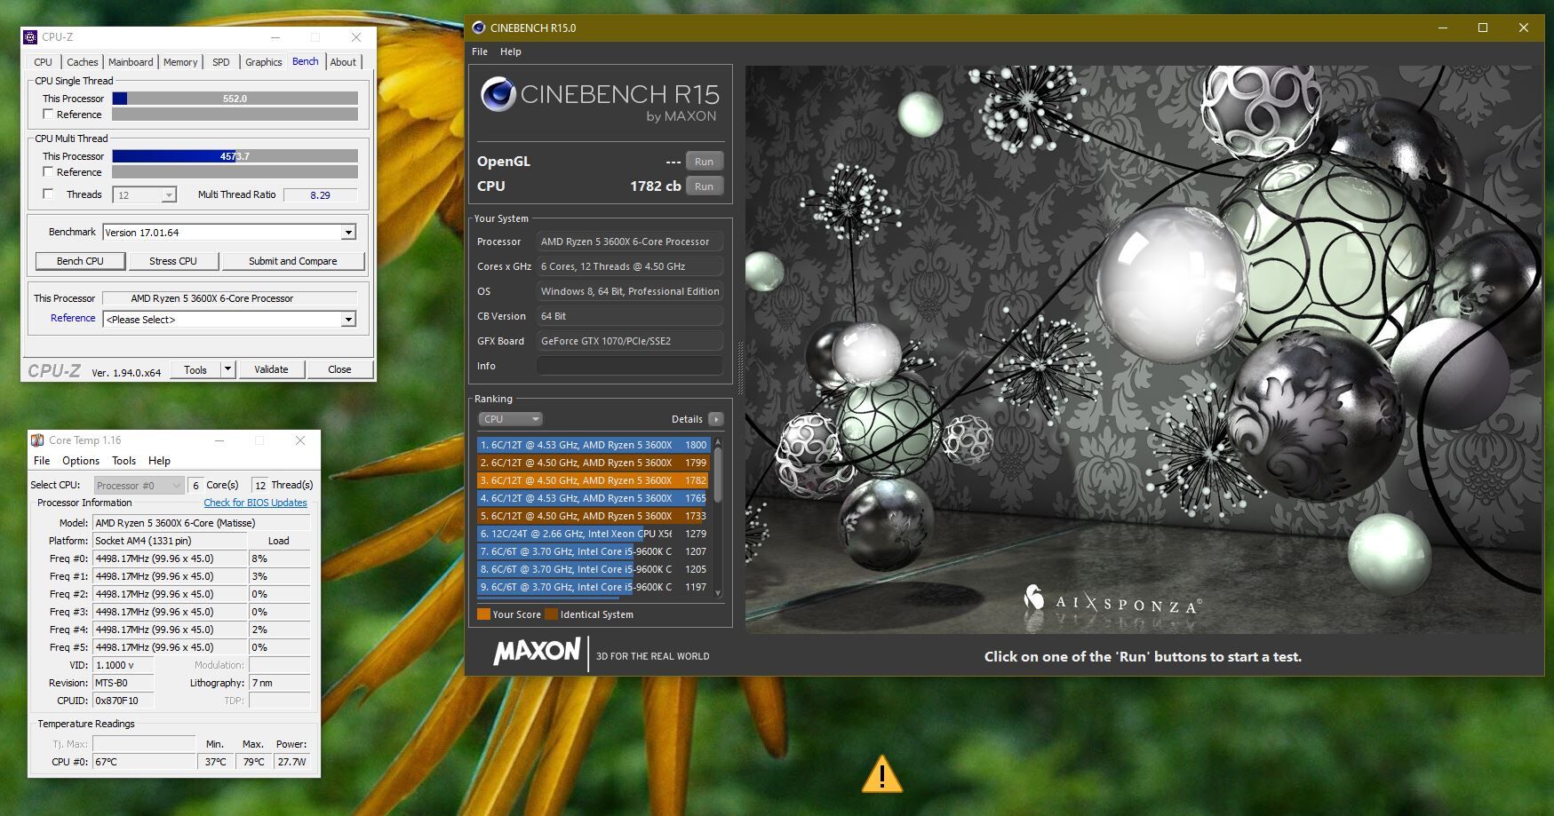Click Check for BIOS Updates link

click(x=255, y=503)
